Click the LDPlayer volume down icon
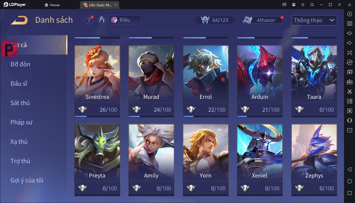The height and width of the screenshot is (203, 355). coord(349,43)
